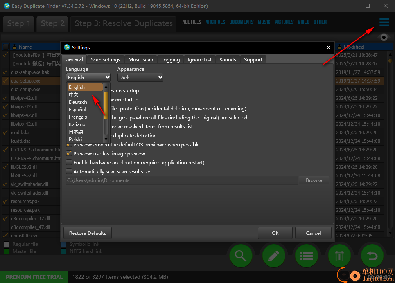This screenshot has width=395, height=283.
Task: Open the hamburger menu icon
Action: (x=384, y=22)
